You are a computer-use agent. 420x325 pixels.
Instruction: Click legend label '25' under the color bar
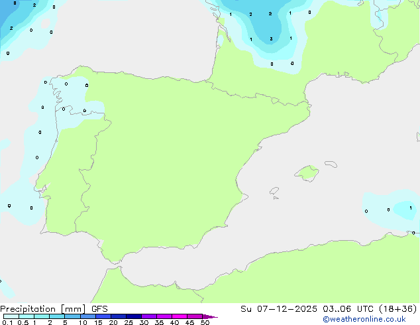(x=129, y=322)
